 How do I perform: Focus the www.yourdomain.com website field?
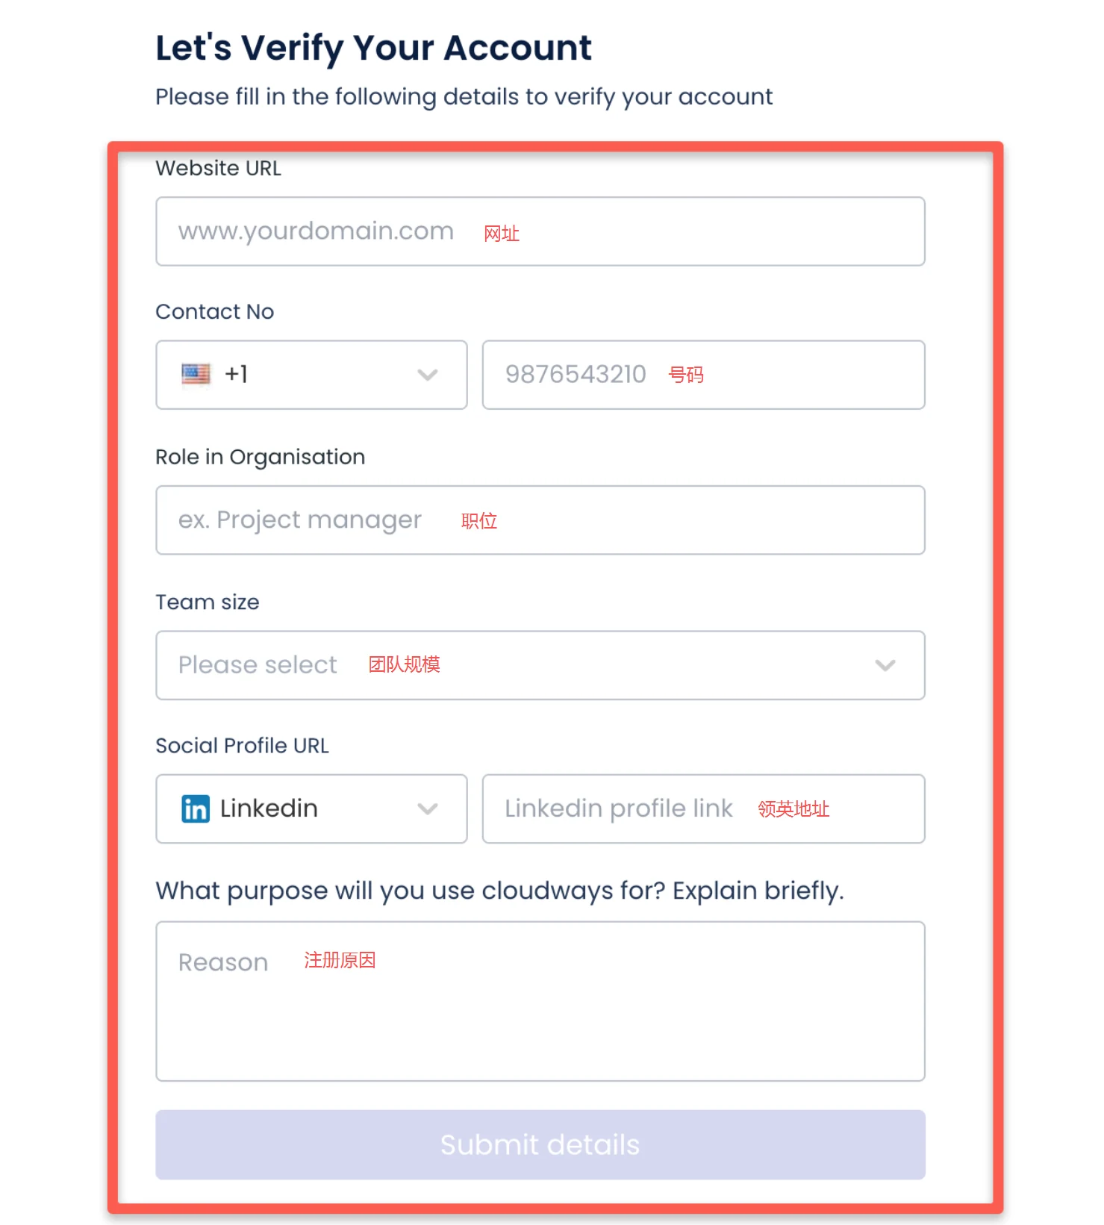(x=540, y=231)
